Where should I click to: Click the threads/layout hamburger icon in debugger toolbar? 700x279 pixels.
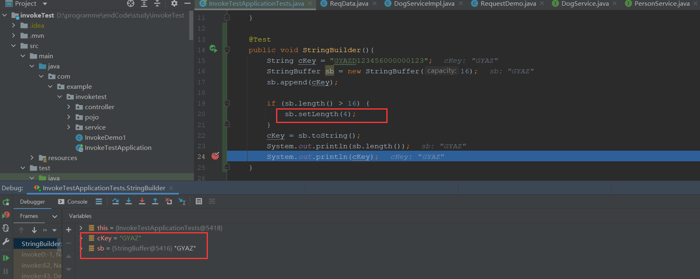[x=99, y=201]
